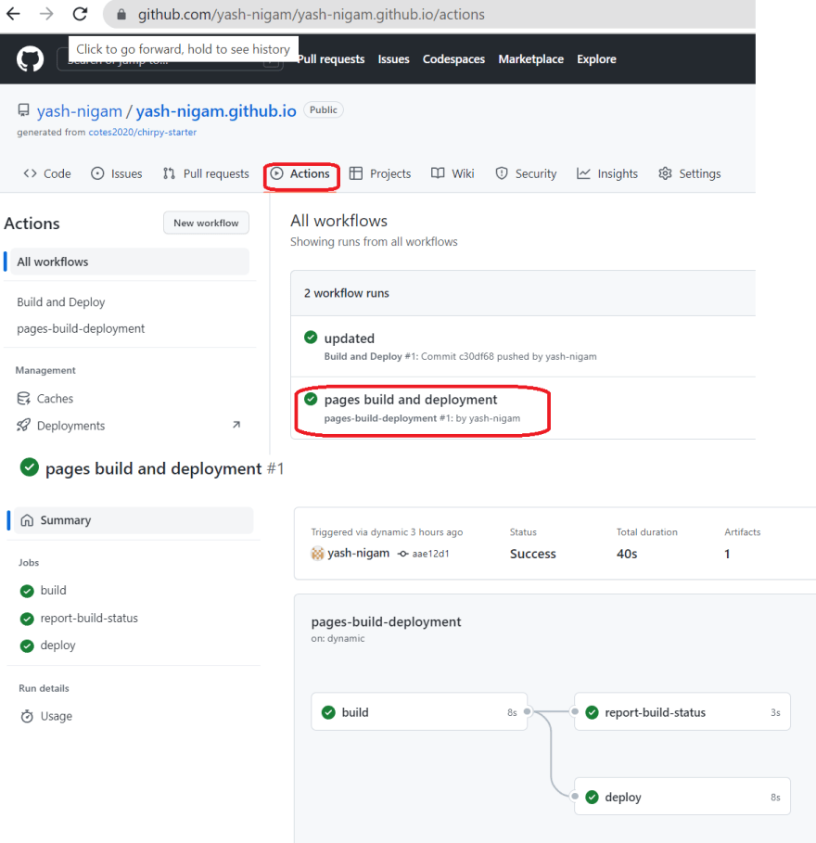
Task: Open the Settings tab
Action: pos(690,173)
